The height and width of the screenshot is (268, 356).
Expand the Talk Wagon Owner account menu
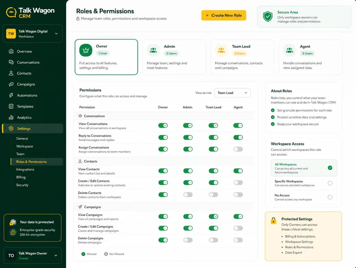[33, 256]
